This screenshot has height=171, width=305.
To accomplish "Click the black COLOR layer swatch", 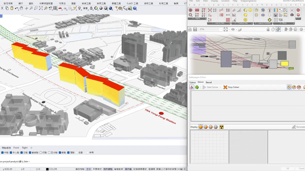I will tap(47, 169).
